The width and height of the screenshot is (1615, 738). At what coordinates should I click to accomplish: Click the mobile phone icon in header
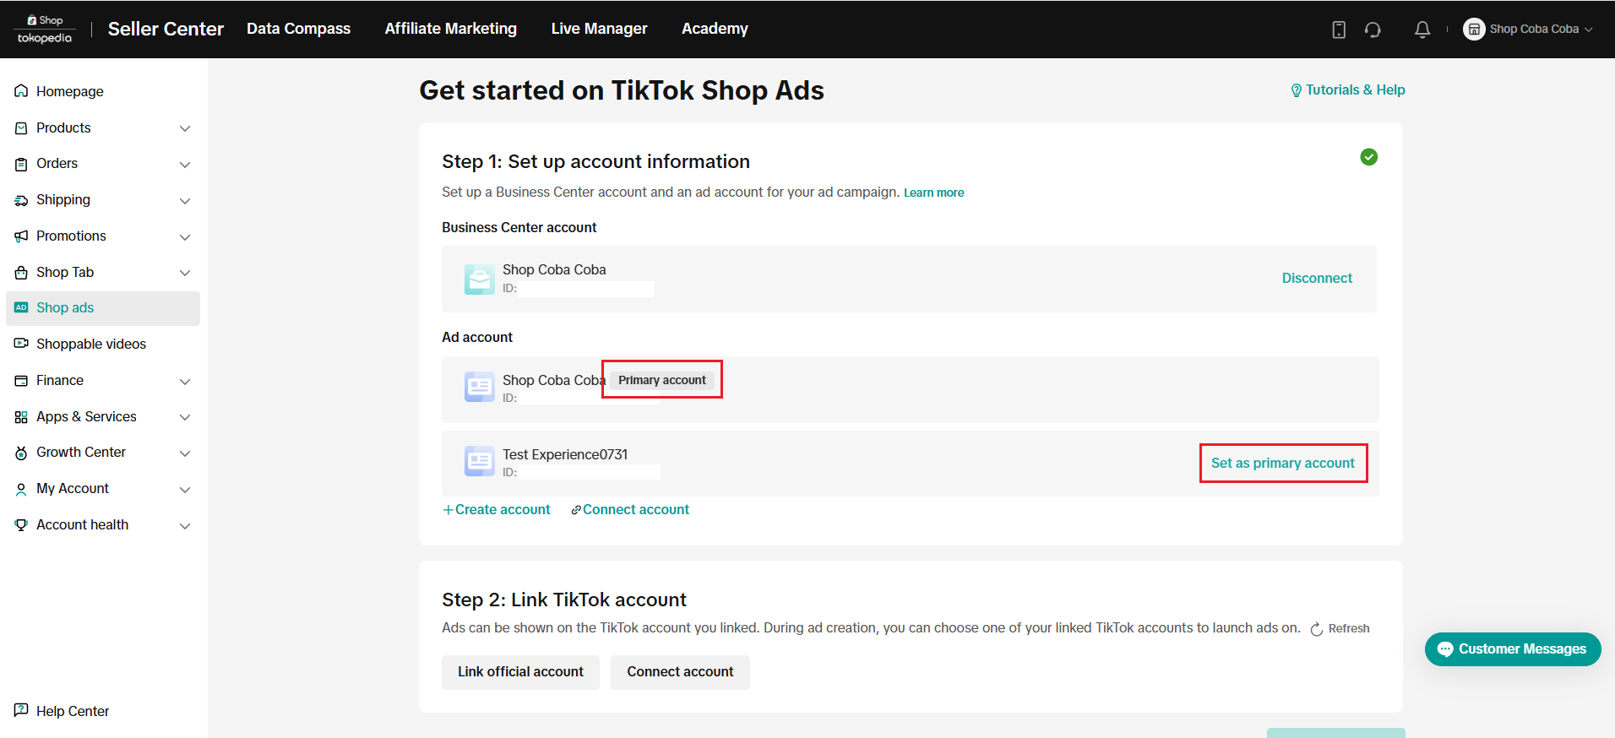[x=1339, y=30]
